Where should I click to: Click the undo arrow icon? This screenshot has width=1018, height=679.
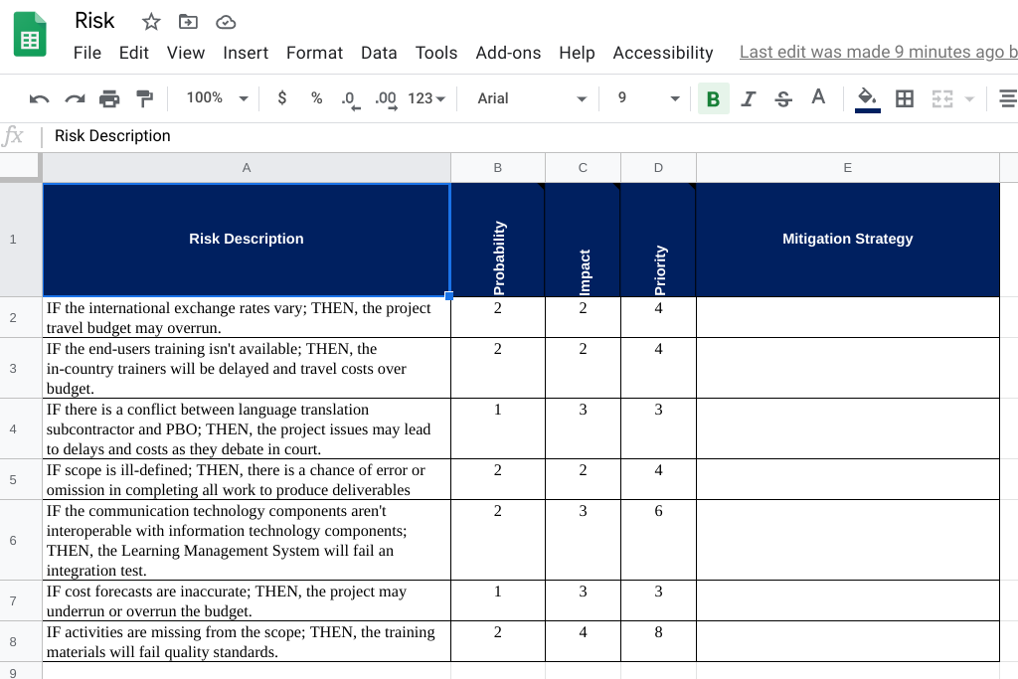pos(40,98)
